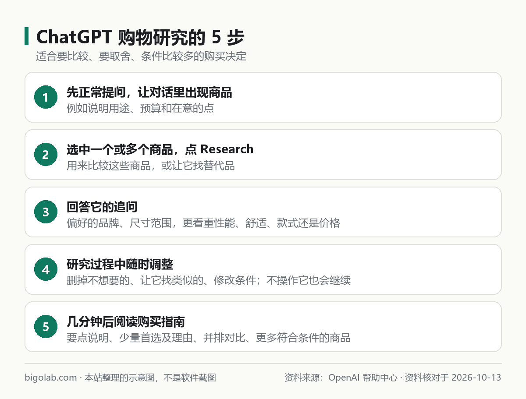526x399 pixels.
Task: Click heading '选中一个或多个商品，点 Research'
Action: click(x=160, y=149)
